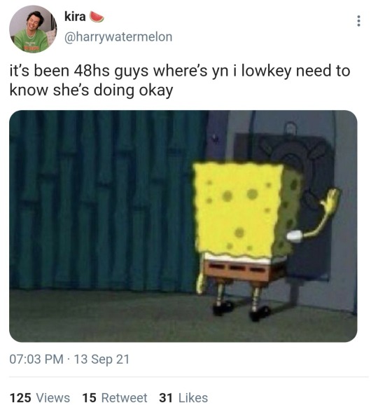378x410 pixels.
Task: Click the line "know she's doing okay"
Action: click(x=91, y=90)
